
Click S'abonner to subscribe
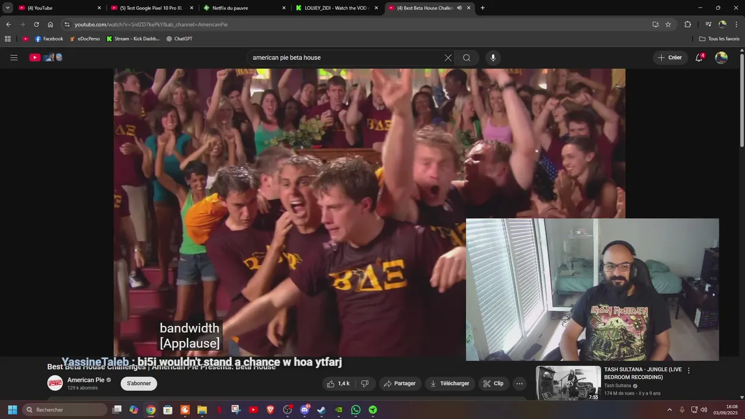pyautogui.click(x=139, y=384)
